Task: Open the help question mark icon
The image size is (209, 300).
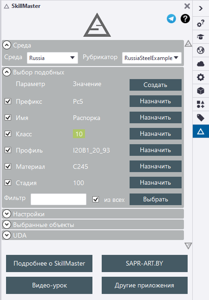Action: [x=185, y=19]
